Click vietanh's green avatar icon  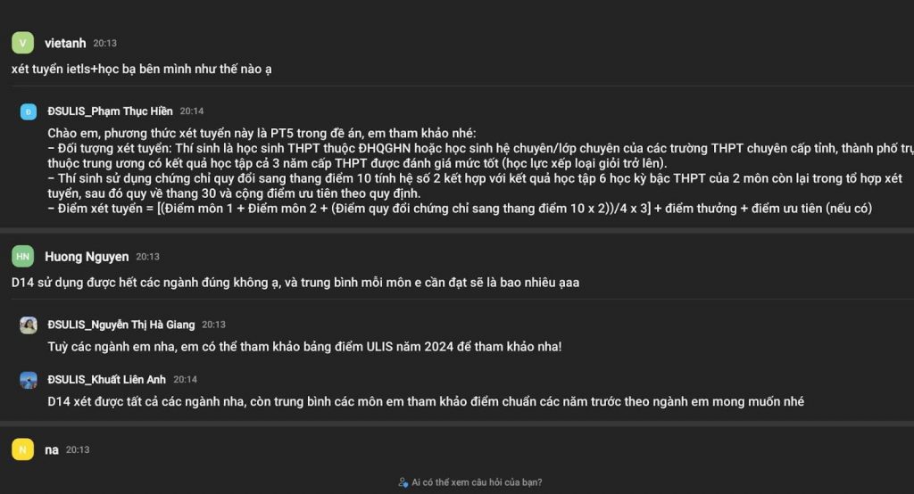tap(22, 43)
